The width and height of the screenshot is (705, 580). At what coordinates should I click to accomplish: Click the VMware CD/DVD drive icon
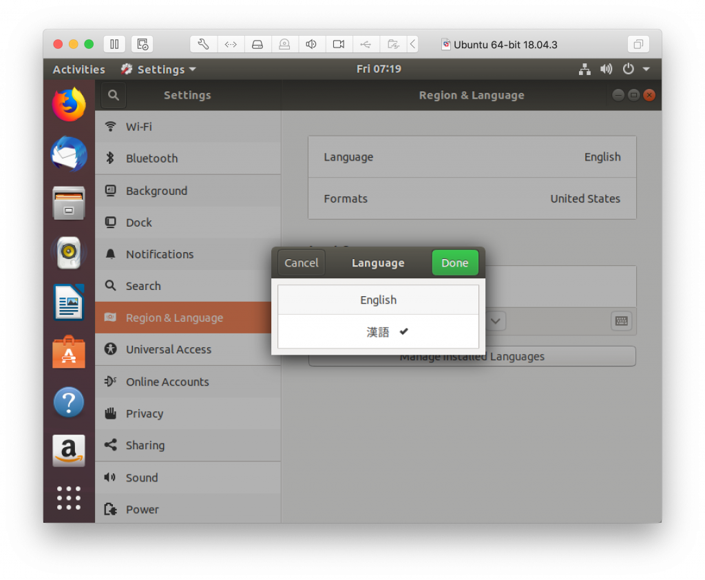click(284, 44)
